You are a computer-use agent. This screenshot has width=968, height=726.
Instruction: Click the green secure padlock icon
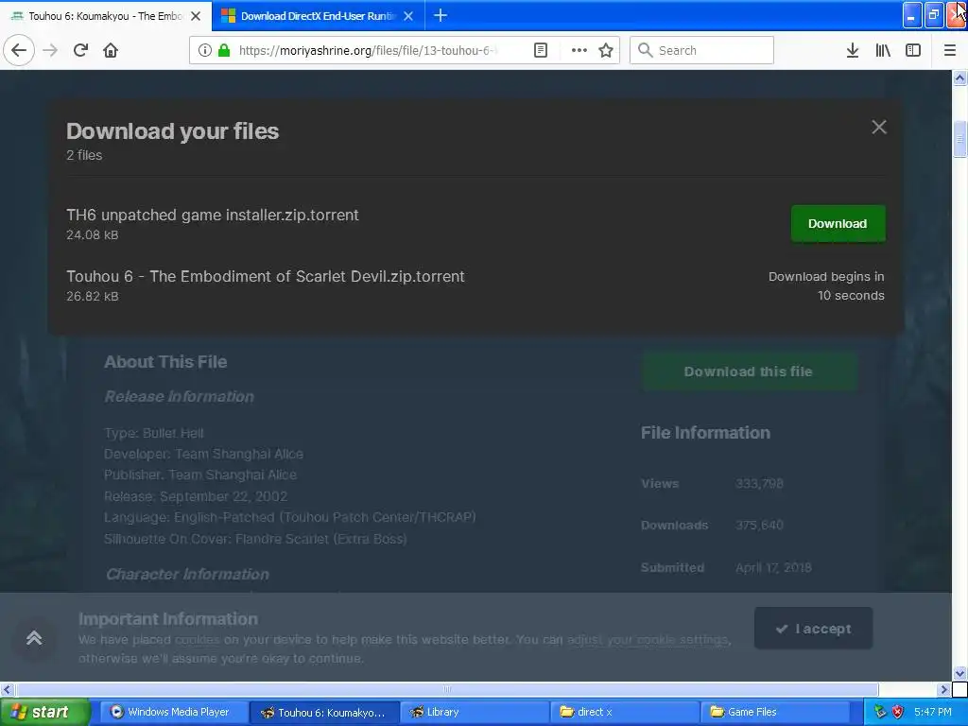(224, 50)
